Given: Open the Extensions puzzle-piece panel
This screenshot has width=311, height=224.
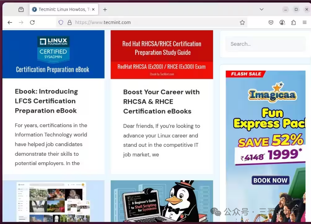Looking at the screenshot, I should (293, 22).
